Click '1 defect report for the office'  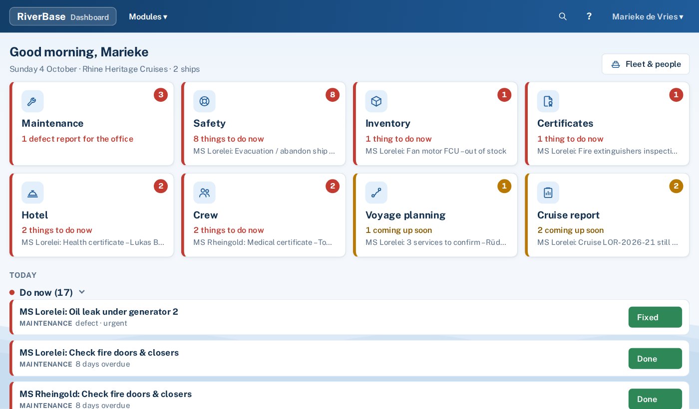click(77, 139)
